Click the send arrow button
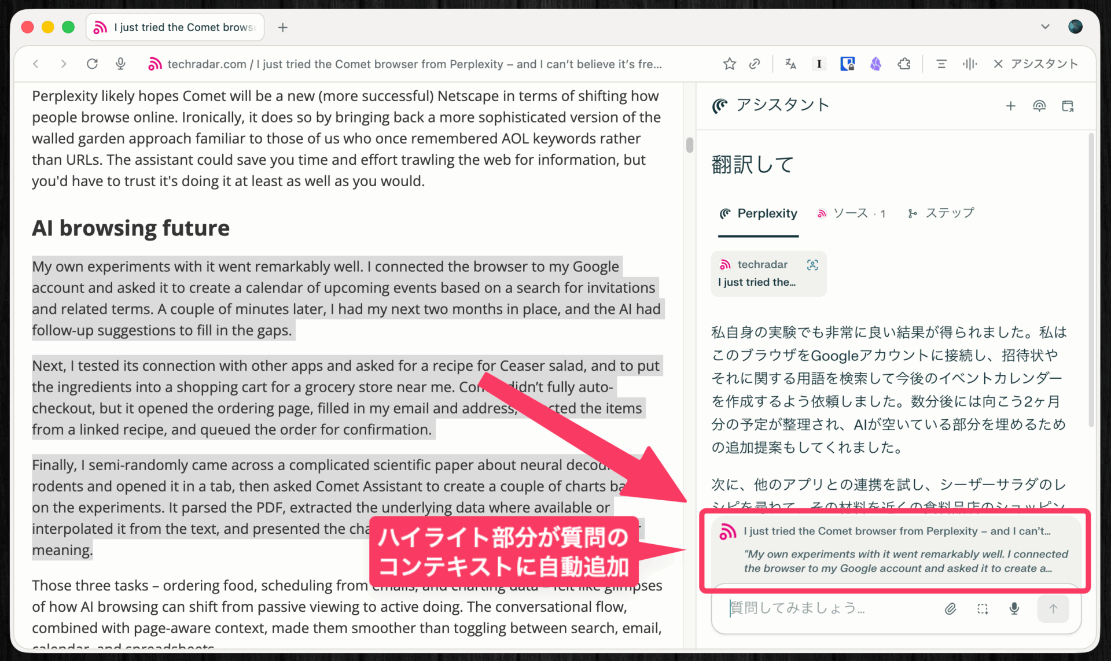This screenshot has width=1111, height=661. tap(1053, 608)
